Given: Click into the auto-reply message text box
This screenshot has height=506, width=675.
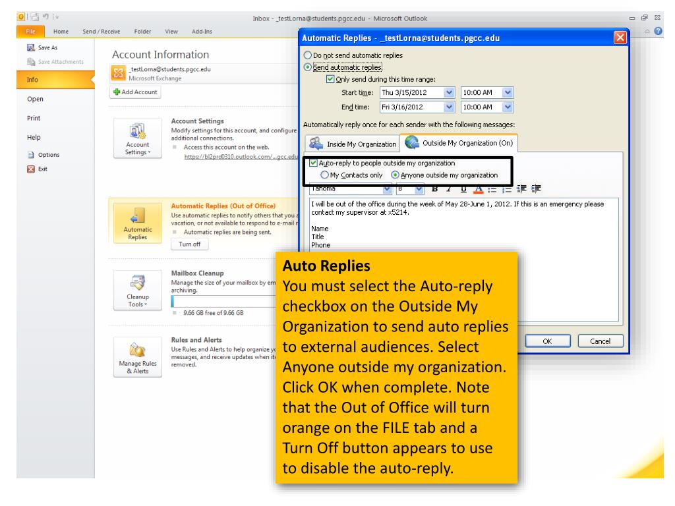Looking at the screenshot, I should point(464,260).
